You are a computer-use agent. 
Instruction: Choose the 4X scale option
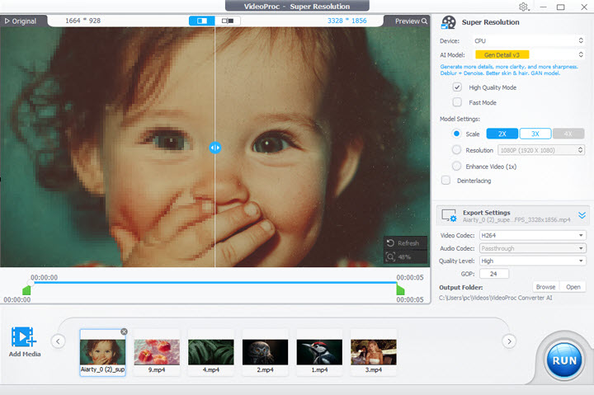tap(568, 134)
